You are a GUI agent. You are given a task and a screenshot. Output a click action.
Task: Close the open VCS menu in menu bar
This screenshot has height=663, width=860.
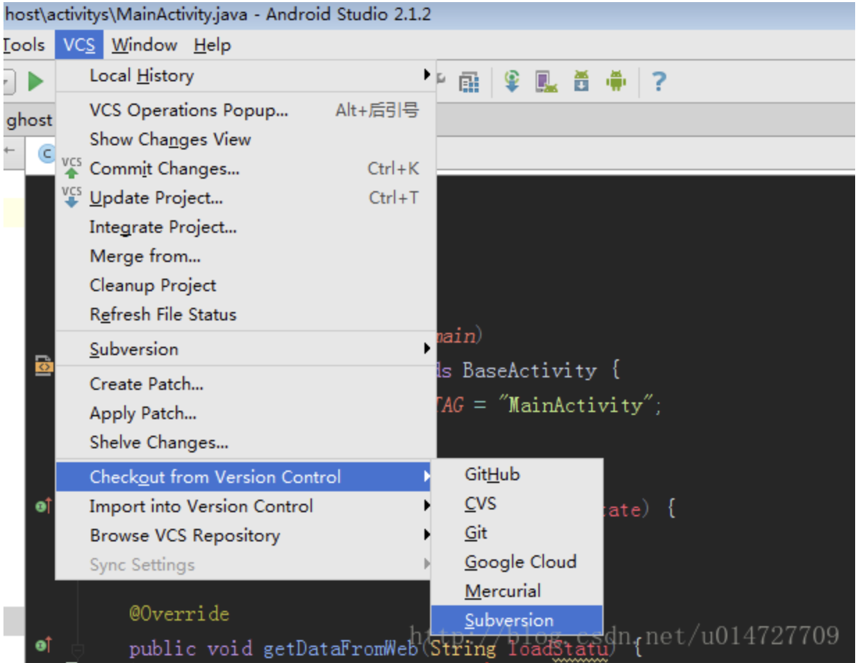pos(79,45)
